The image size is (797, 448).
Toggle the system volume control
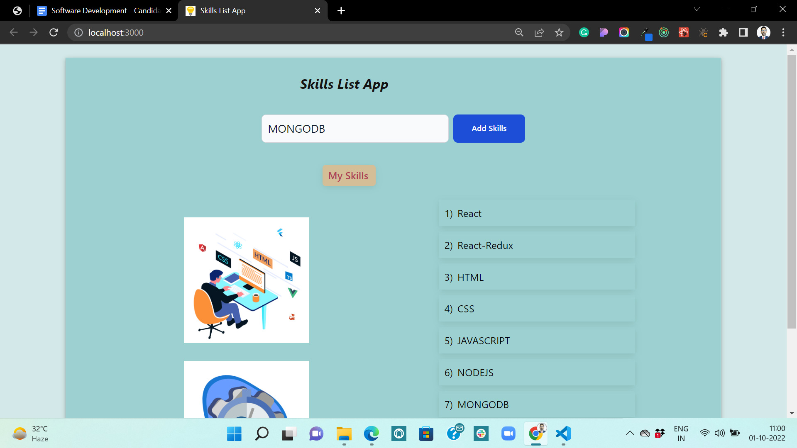tap(720, 433)
